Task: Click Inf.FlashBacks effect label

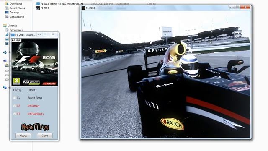Action: tap(36, 114)
